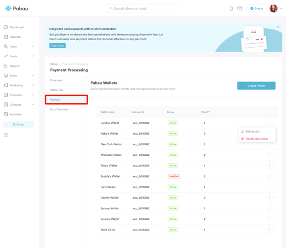This screenshot has width=286, height=248.
Task: Open the Sydney Wallet options menu
Action: (269, 208)
